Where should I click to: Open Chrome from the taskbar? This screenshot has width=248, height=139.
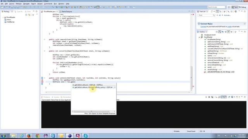click(x=37, y=136)
